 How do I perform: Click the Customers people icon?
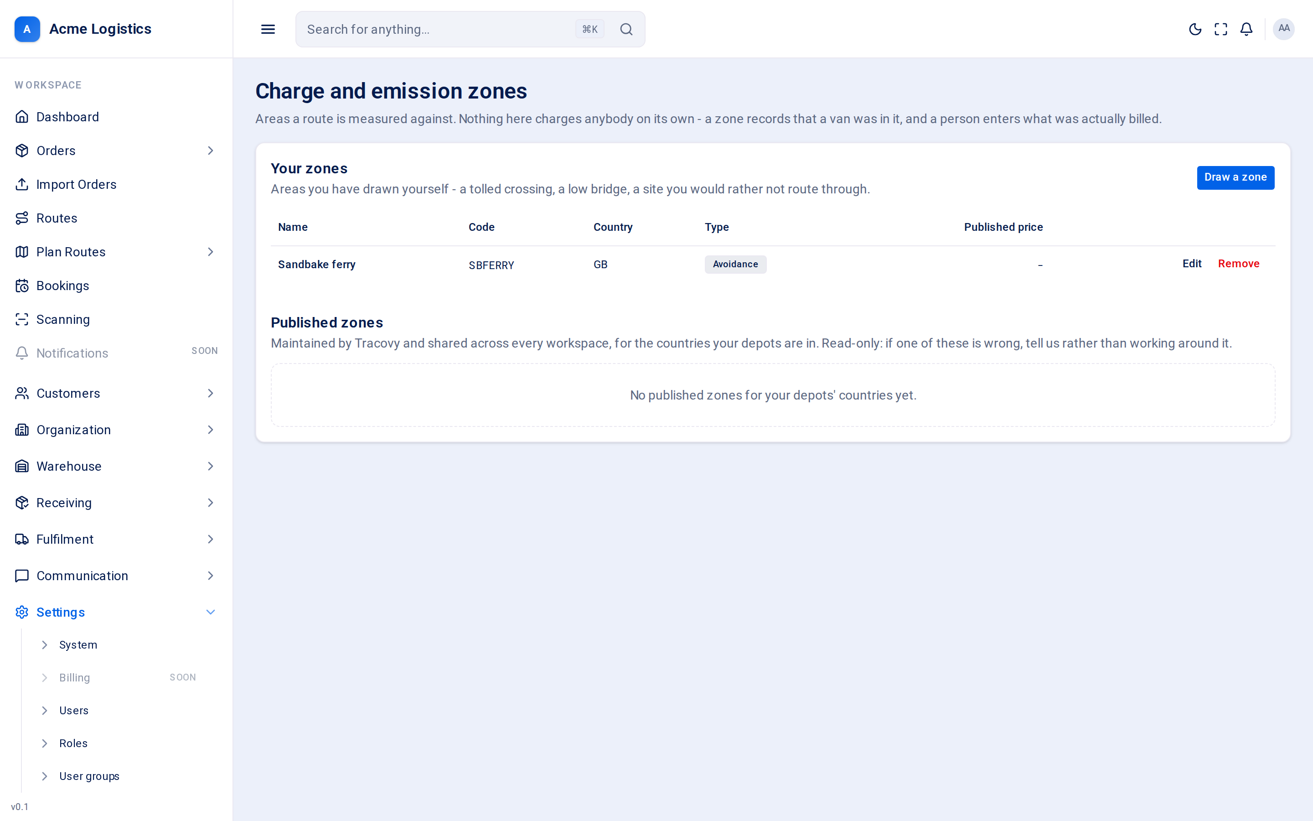point(22,393)
